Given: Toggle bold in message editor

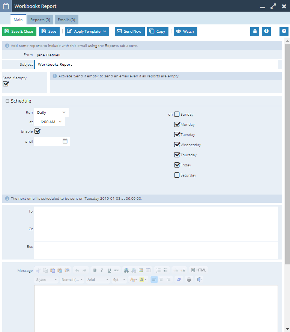Looking at the screenshot, I should click(95, 270).
